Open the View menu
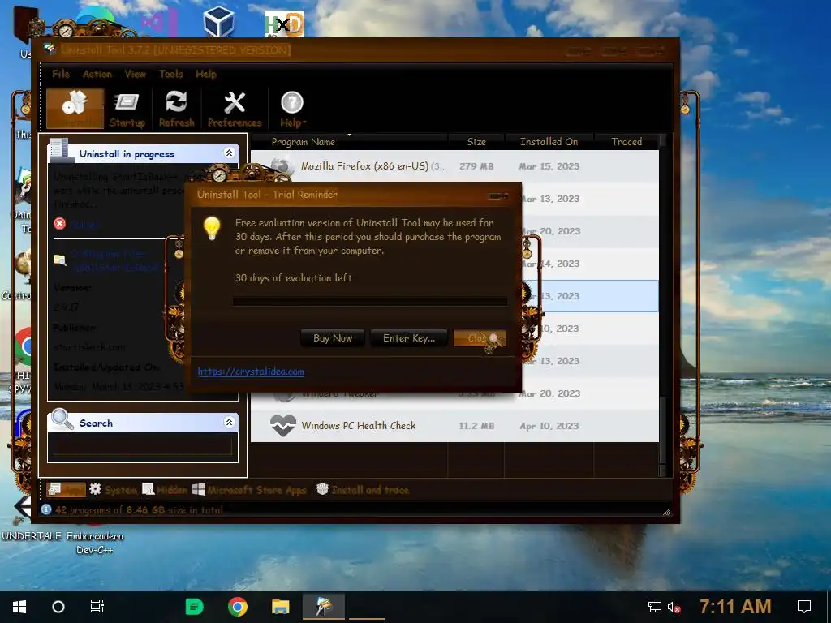The image size is (831, 623). point(136,74)
